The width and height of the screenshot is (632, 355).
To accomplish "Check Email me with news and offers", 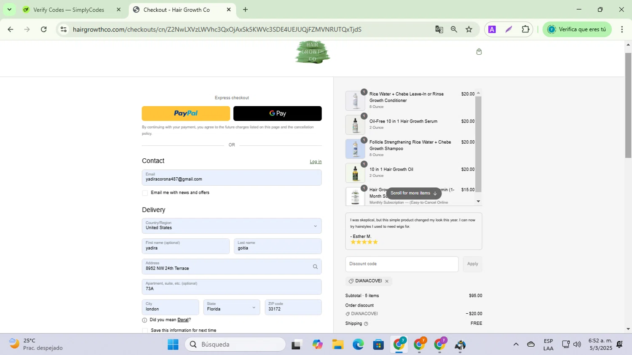I will click(x=145, y=193).
